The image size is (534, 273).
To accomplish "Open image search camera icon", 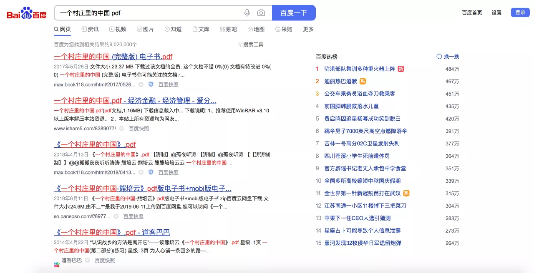I will point(261,13).
